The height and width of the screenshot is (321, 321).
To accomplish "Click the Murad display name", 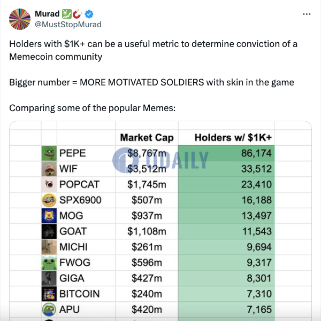I will pos(47,14).
